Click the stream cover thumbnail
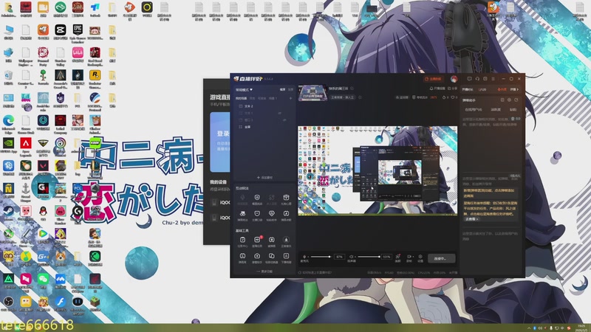 [x=312, y=93]
